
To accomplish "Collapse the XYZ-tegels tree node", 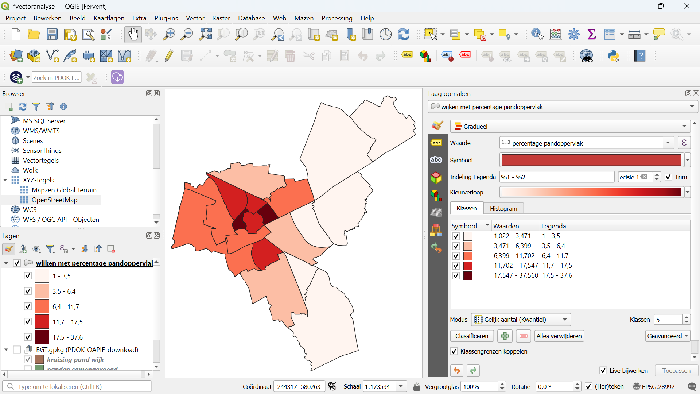I will tap(5, 180).
